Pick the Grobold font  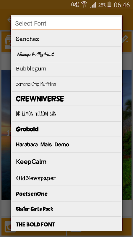(x=66, y=129)
